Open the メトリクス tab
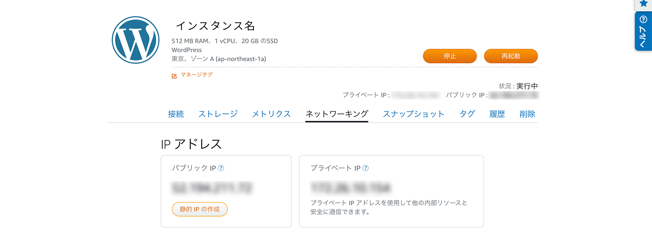The width and height of the screenshot is (652, 239). point(271,114)
